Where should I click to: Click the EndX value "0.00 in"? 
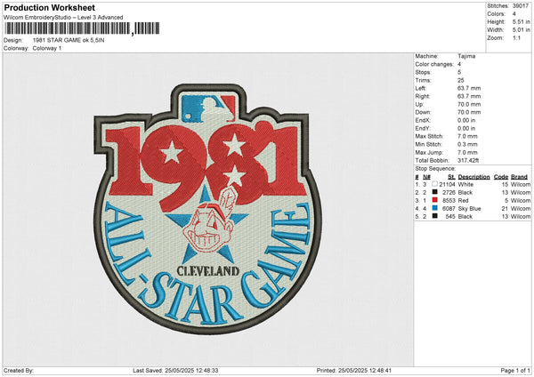tap(466, 120)
